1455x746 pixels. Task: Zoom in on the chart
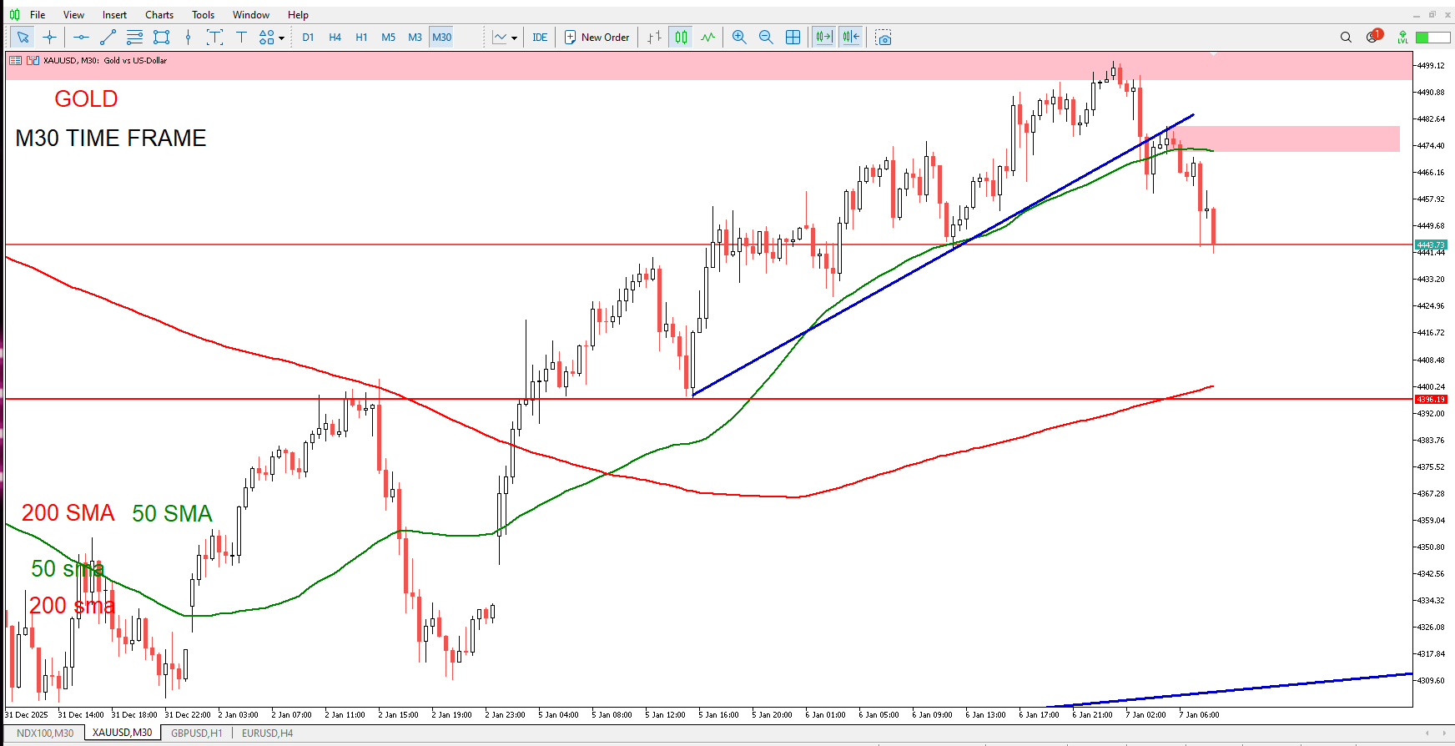coord(739,37)
